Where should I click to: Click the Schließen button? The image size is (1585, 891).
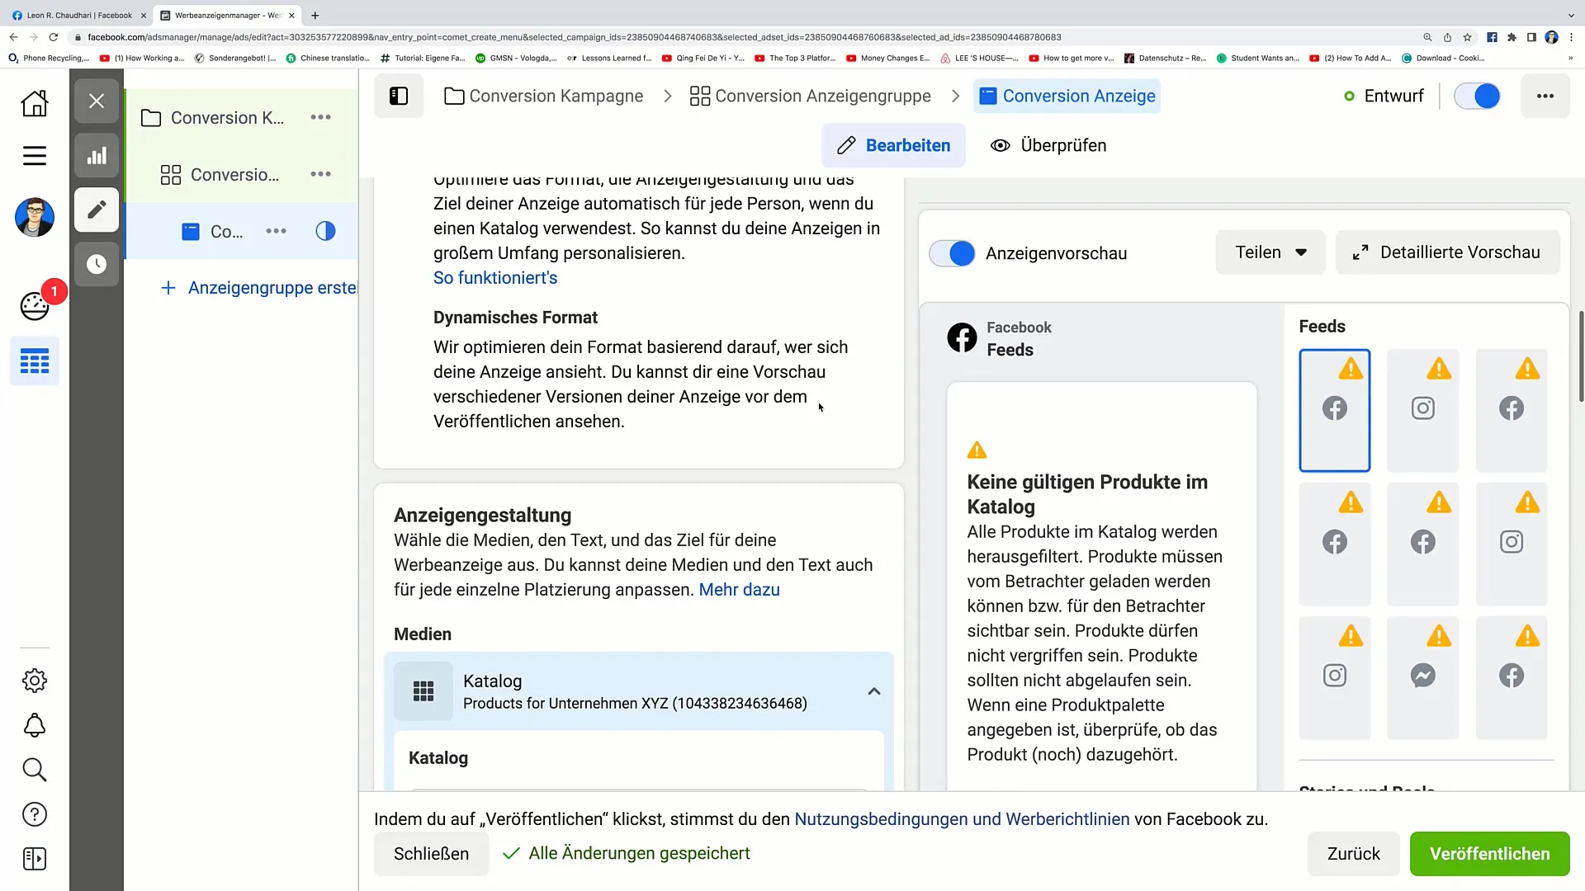[431, 854]
